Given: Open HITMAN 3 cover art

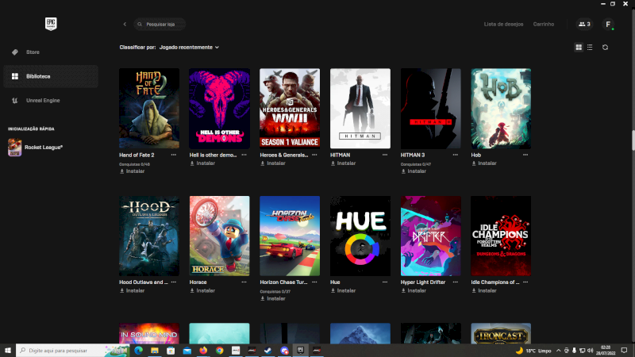Looking at the screenshot, I should pos(430,108).
